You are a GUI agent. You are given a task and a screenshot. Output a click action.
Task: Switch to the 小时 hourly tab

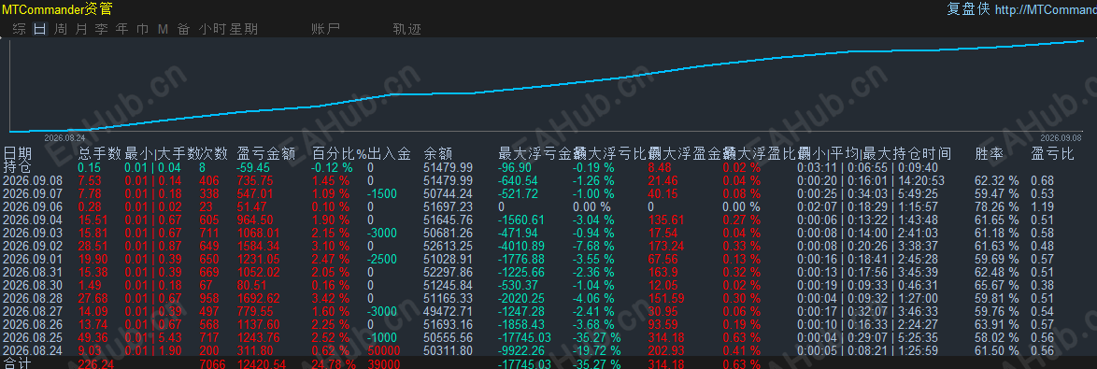point(212,29)
